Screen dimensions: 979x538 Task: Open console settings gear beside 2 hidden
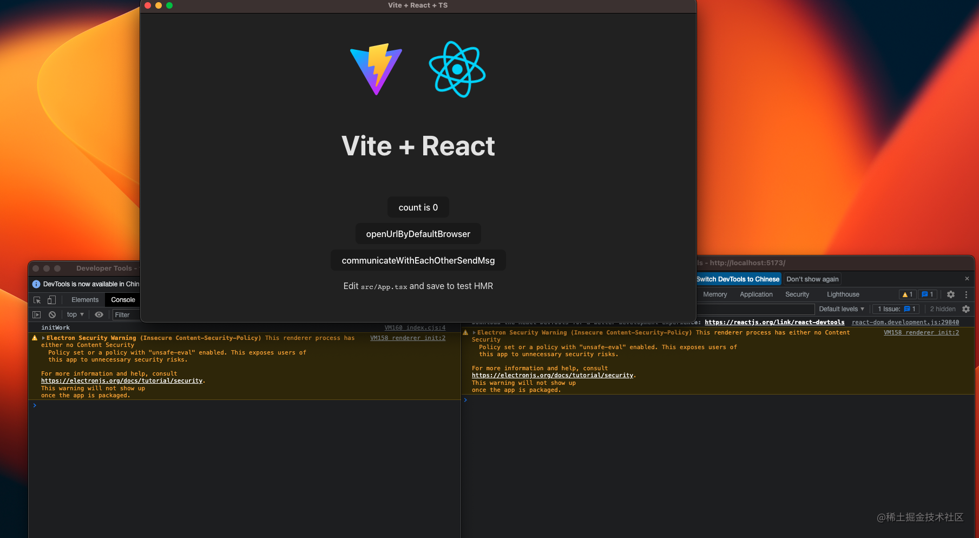pyautogui.click(x=966, y=309)
